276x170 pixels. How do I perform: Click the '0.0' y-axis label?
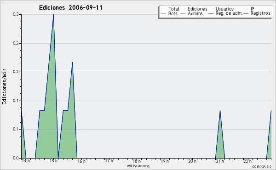click(16, 158)
